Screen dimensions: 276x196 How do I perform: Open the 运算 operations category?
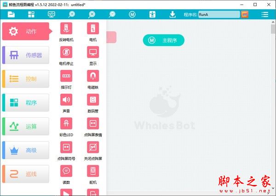(26, 126)
